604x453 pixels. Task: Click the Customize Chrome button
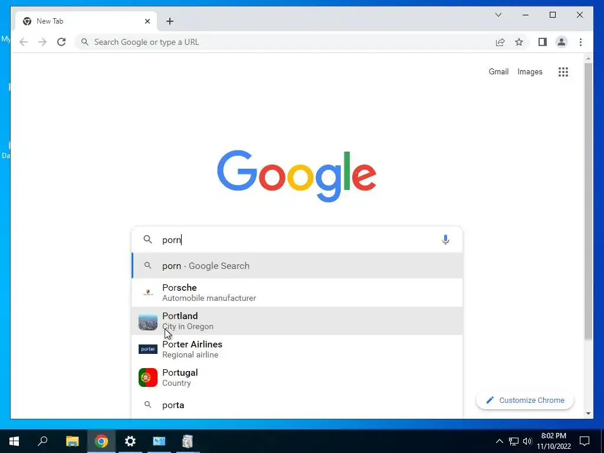pyautogui.click(x=524, y=401)
